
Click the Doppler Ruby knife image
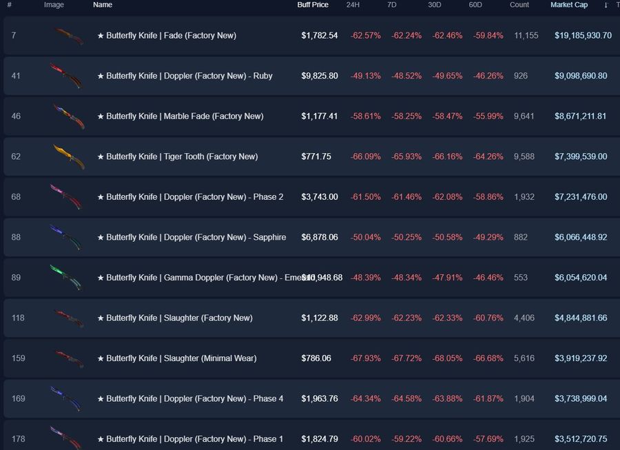pyautogui.click(x=66, y=76)
